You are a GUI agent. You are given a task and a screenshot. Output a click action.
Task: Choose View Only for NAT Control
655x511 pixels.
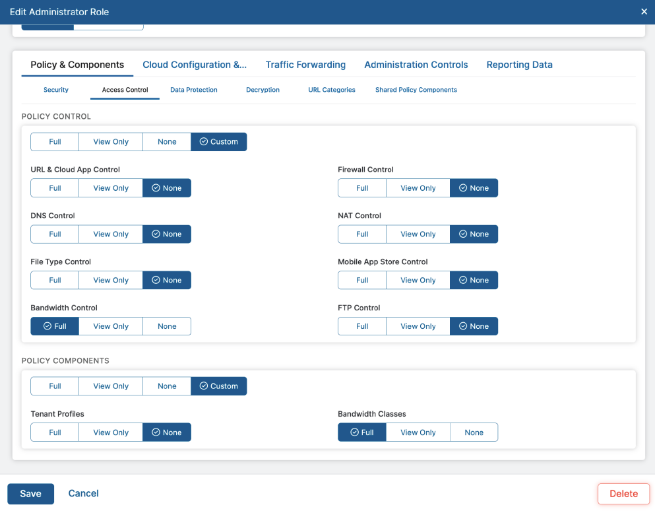(x=418, y=234)
